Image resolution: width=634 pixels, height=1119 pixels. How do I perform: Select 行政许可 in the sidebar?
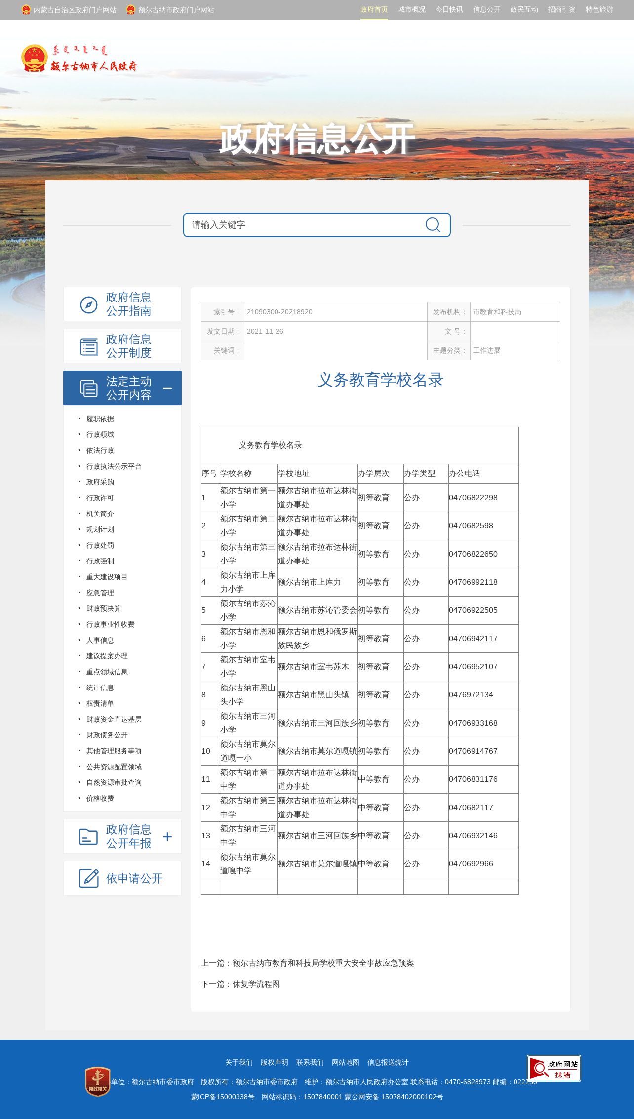[x=100, y=498]
